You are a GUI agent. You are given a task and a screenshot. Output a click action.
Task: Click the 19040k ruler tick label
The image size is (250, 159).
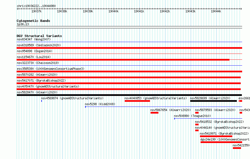click(x=113, y=11)
